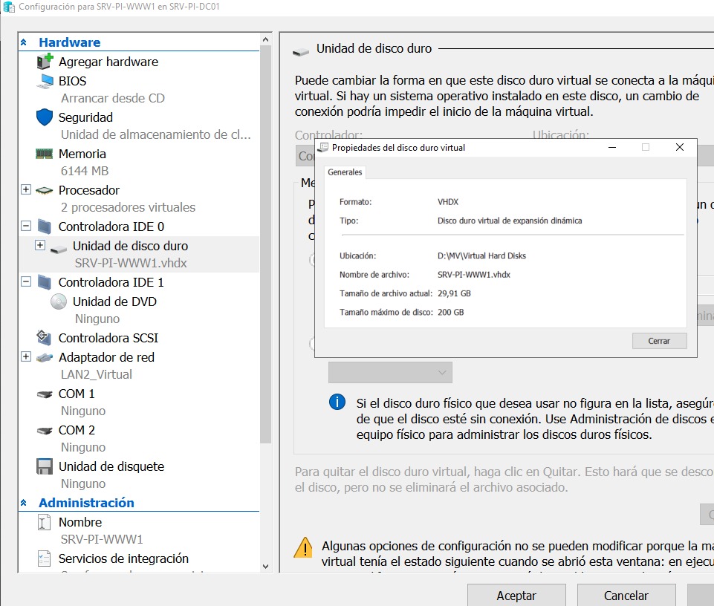This screenshot has height=606, width=714.
Task: Click the Seguridad shield icon
Action: pos(45,117)
